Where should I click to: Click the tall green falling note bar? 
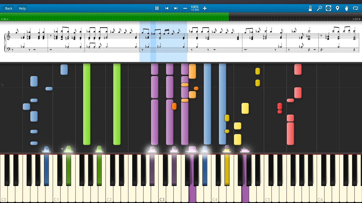(x=87, y=104)
